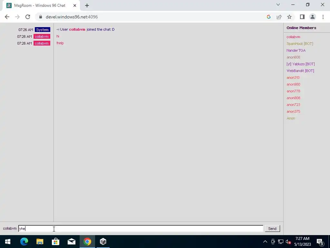Launch Microsoft Edge from the taskbar
The height and width of the screenshot is (248, 330).
tap(24, 242)
